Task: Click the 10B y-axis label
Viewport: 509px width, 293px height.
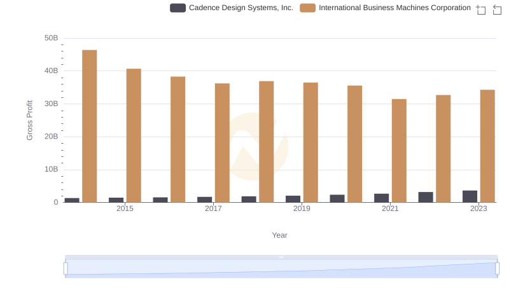Action: pos(52,169)
